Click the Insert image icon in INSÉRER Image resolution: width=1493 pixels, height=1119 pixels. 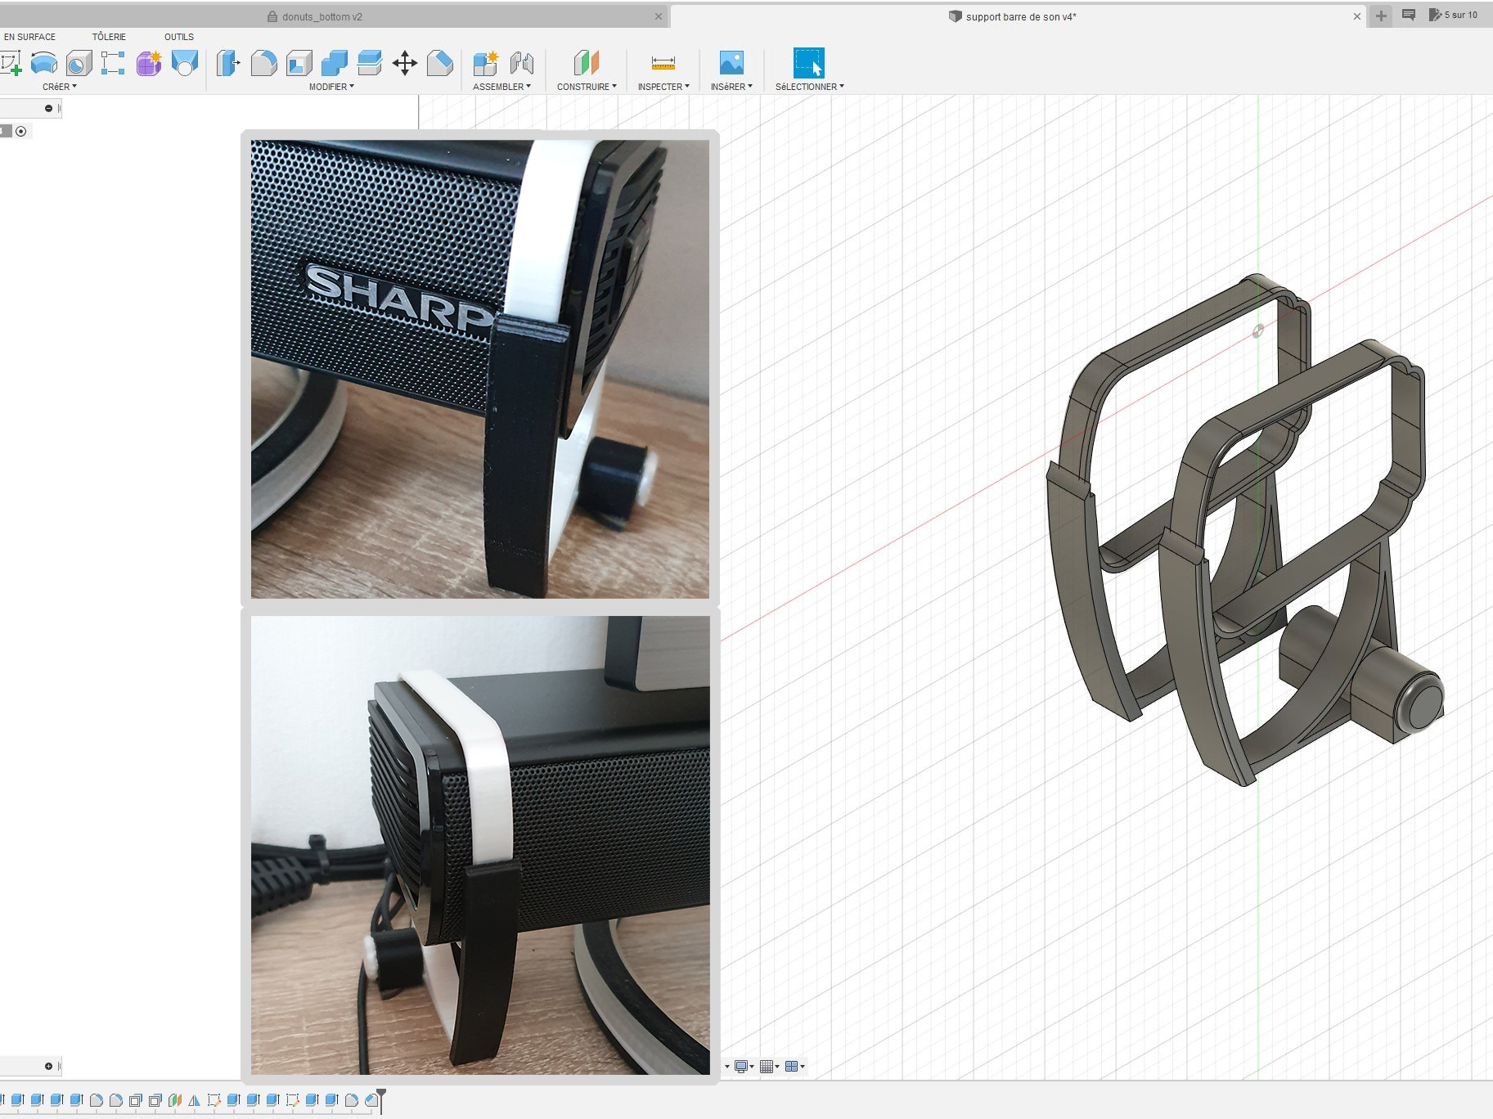731,63
